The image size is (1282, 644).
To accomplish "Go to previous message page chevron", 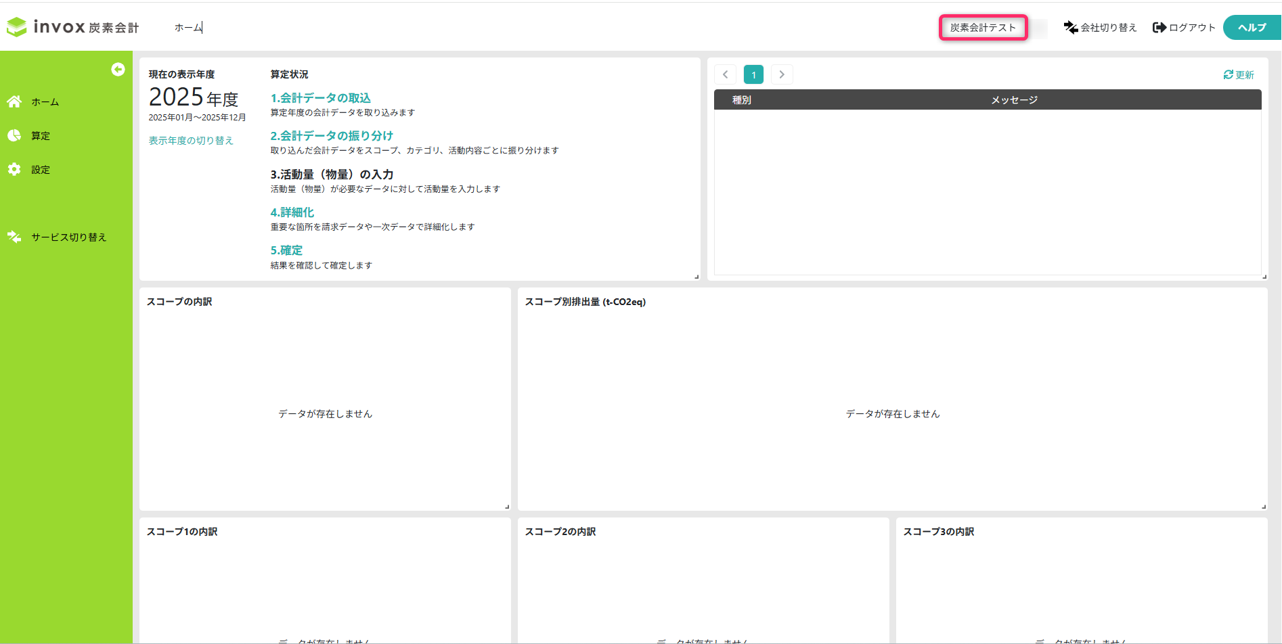I will click(x=725, y=74).
